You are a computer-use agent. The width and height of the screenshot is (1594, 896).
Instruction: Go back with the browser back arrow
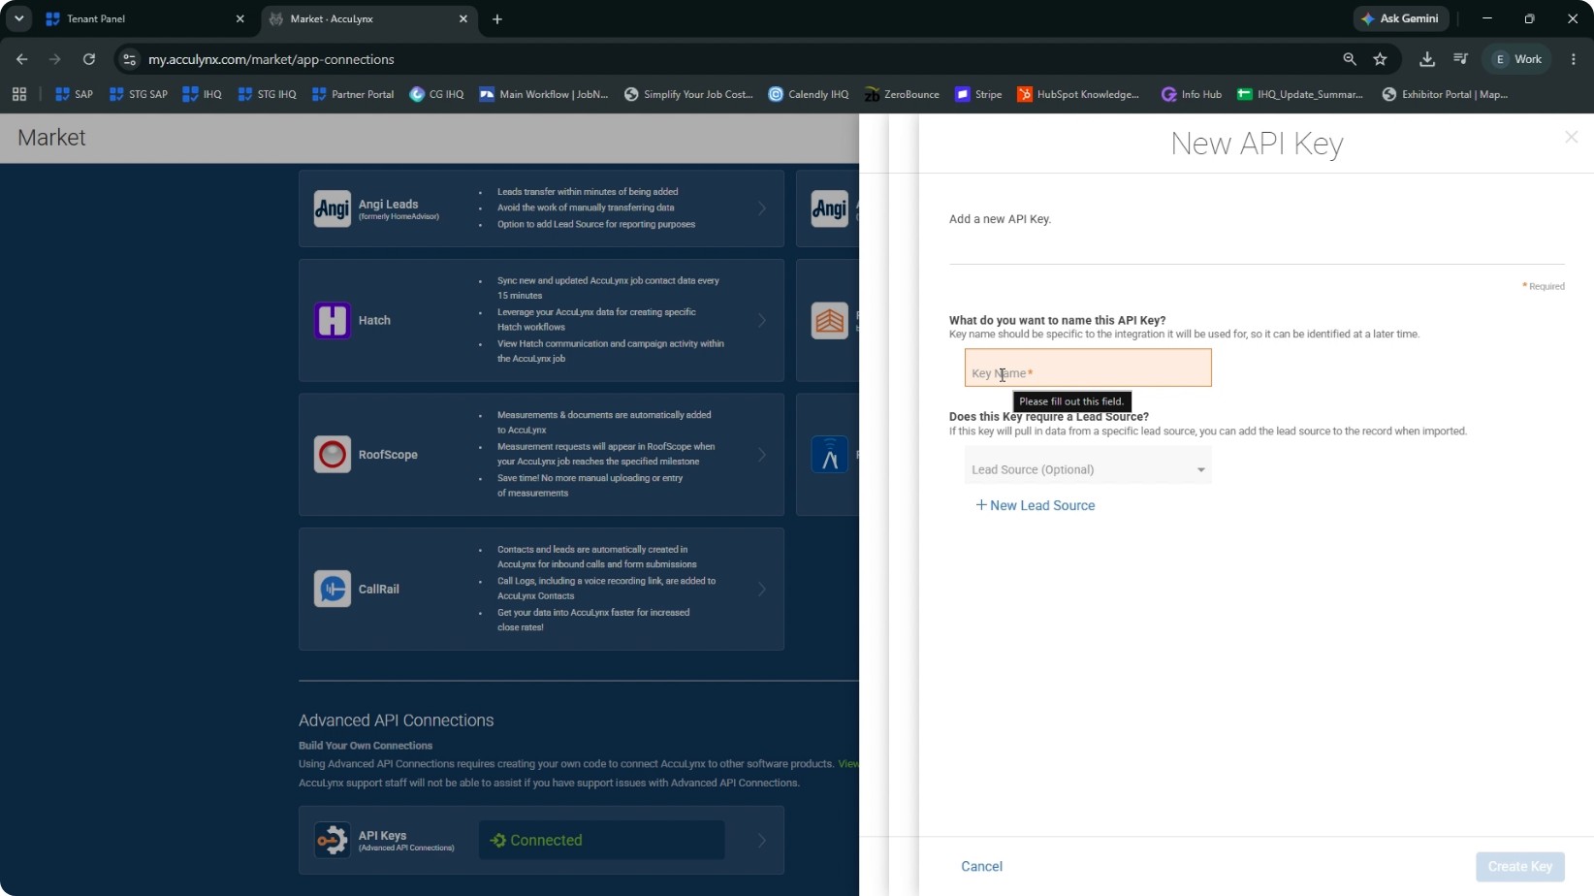tap(21, 59)
